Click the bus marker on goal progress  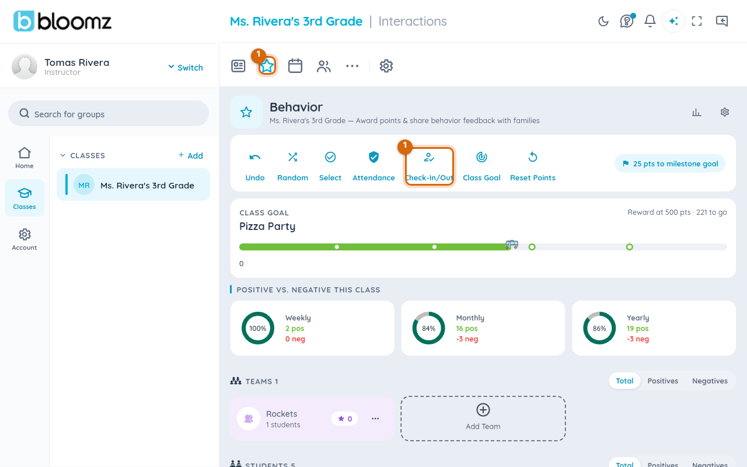tap(512, 244)
